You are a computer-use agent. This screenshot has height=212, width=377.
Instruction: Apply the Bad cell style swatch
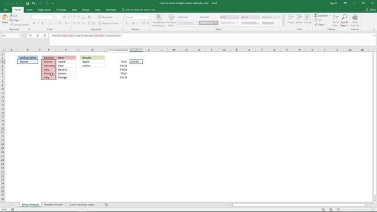click(x=229, y=17)
